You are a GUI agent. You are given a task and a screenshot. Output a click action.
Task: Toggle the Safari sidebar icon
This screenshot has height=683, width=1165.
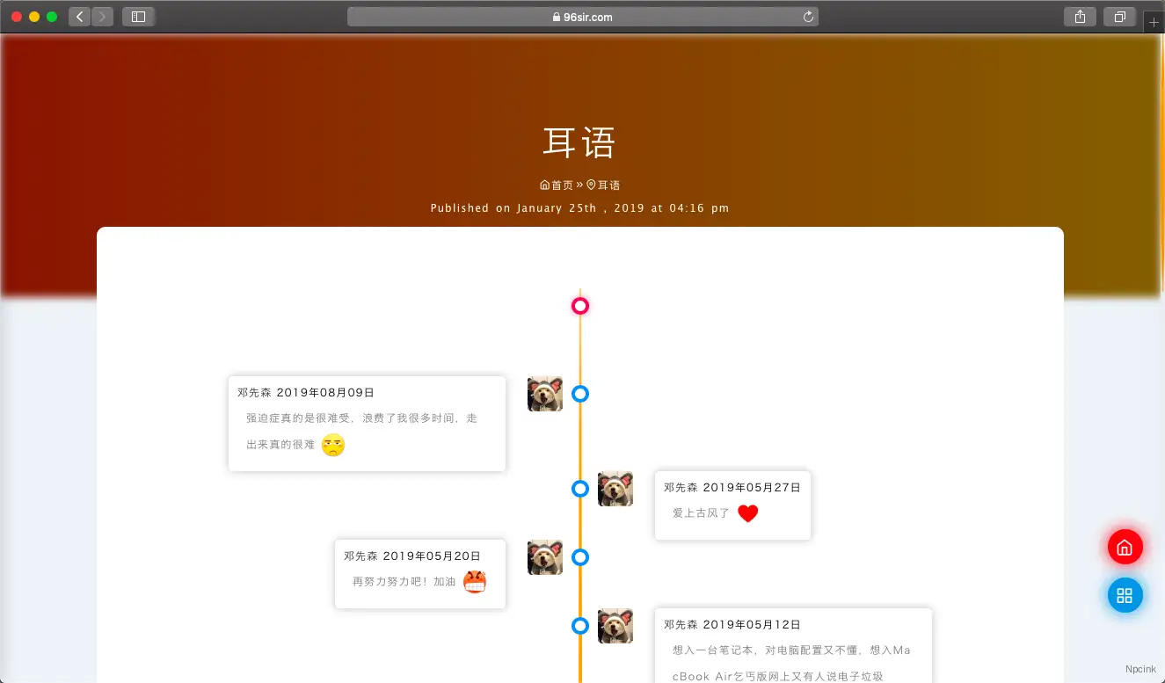[x=138, y=16]
